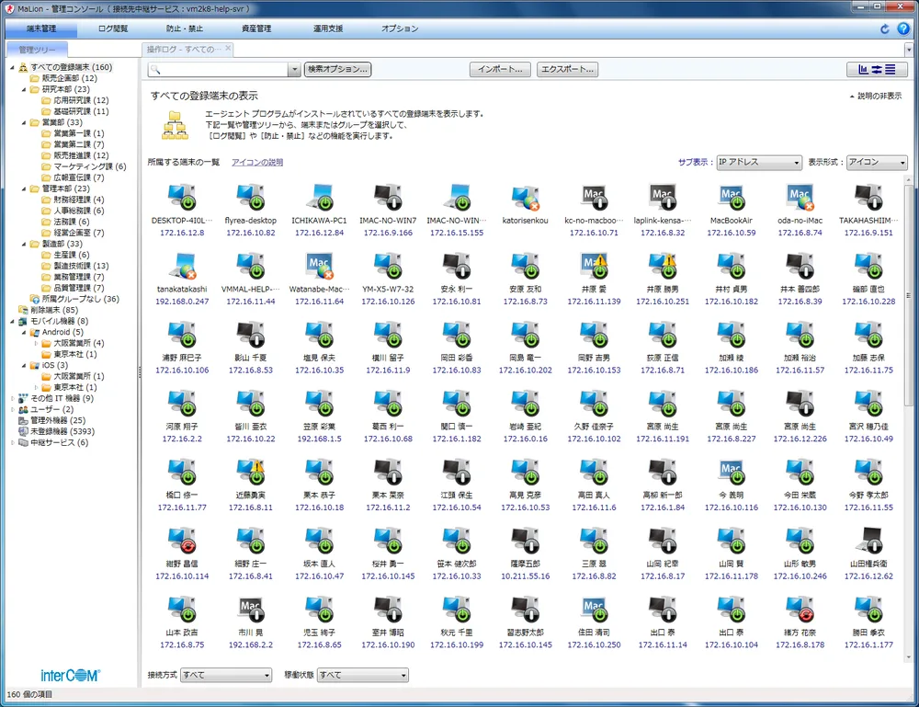This screenshot has width=919, height=707.
Task: Open the 資産管理 menu
Action: 256,29
